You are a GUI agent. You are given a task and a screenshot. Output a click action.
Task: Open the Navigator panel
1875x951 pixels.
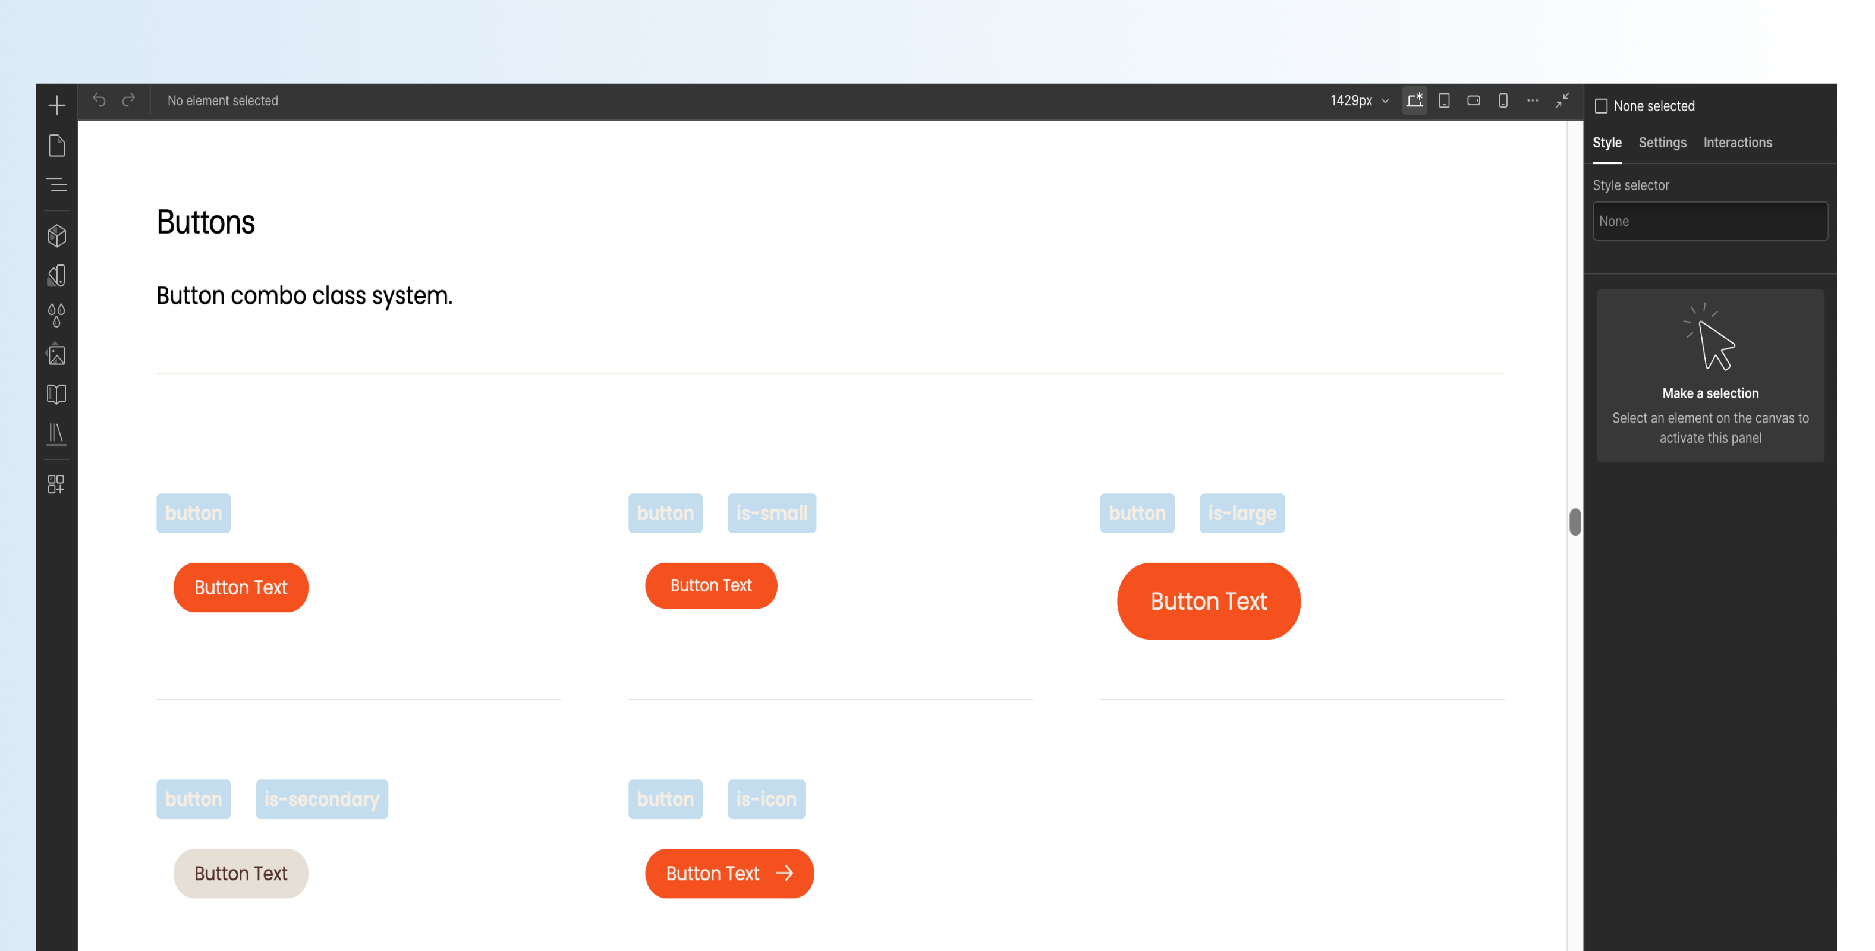pos(57,185)
